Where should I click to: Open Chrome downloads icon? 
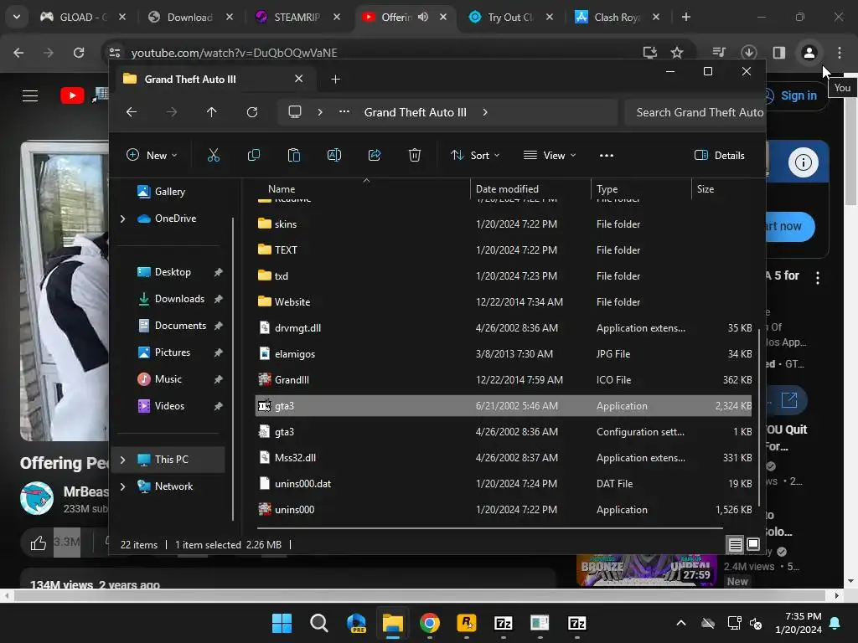coord(748,53)
